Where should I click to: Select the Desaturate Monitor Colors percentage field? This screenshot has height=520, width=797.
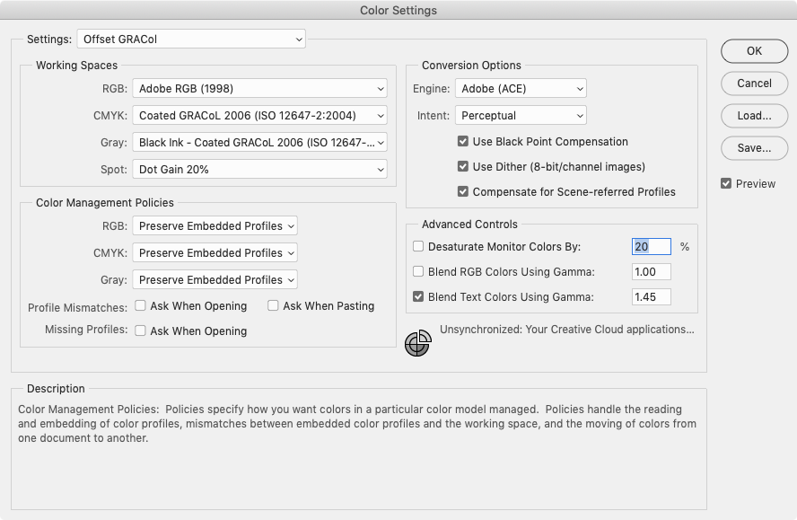tap(651, 246)
